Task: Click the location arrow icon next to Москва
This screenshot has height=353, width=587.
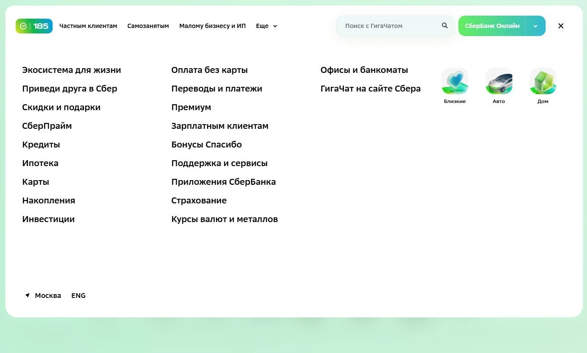Action: pyautogui.click(x=27, y=295)
